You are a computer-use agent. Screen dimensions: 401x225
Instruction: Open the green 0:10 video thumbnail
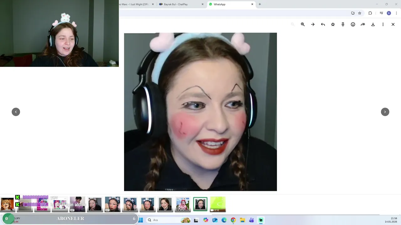click(x=218, y=204)
